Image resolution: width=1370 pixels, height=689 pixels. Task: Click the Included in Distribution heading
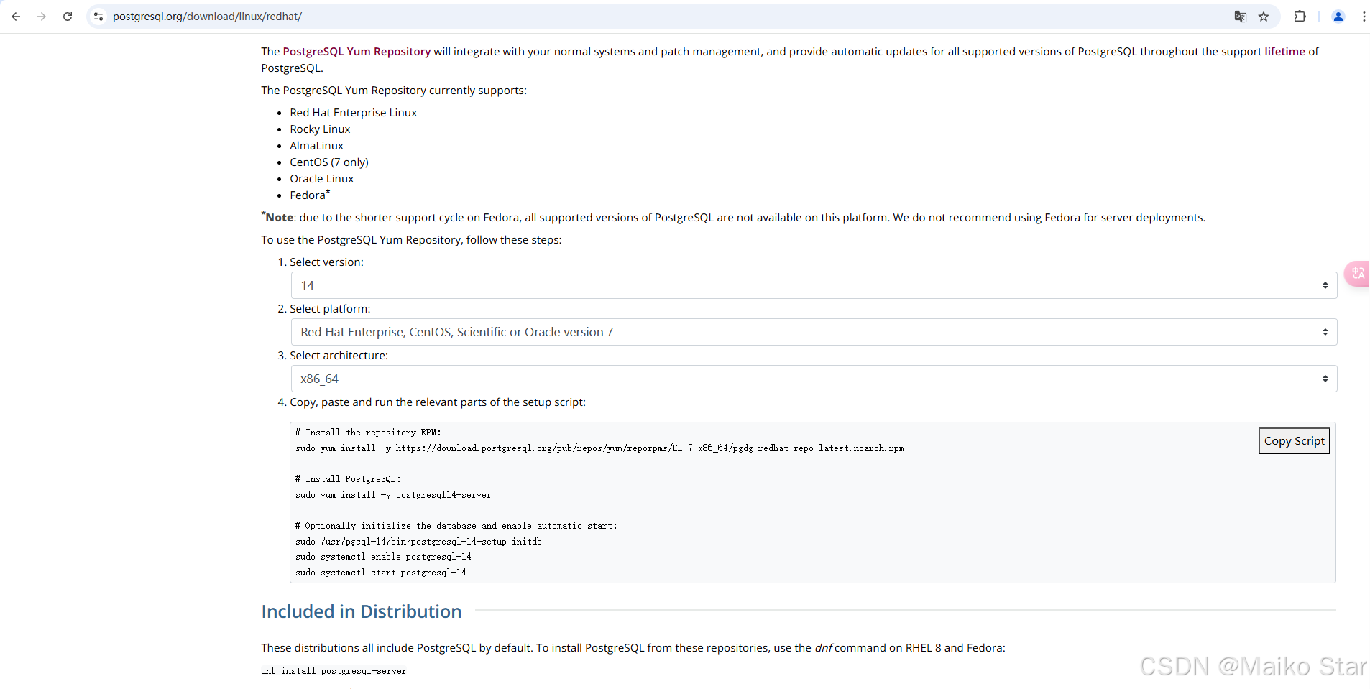361,611
